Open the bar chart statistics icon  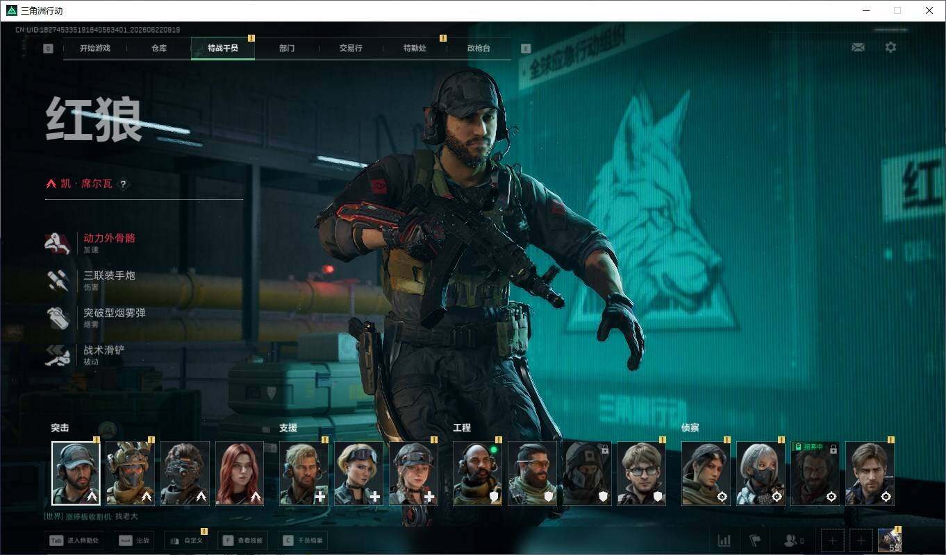(724, 540)
